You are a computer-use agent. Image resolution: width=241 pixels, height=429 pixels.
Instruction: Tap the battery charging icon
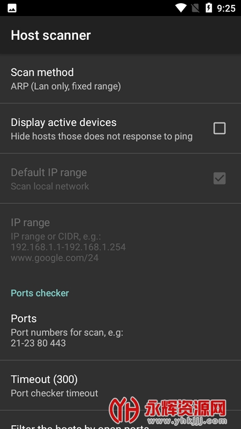pyautogui.click(x=209, y=8)
